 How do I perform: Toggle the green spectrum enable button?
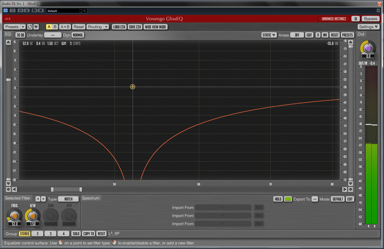tap(288, 199)
